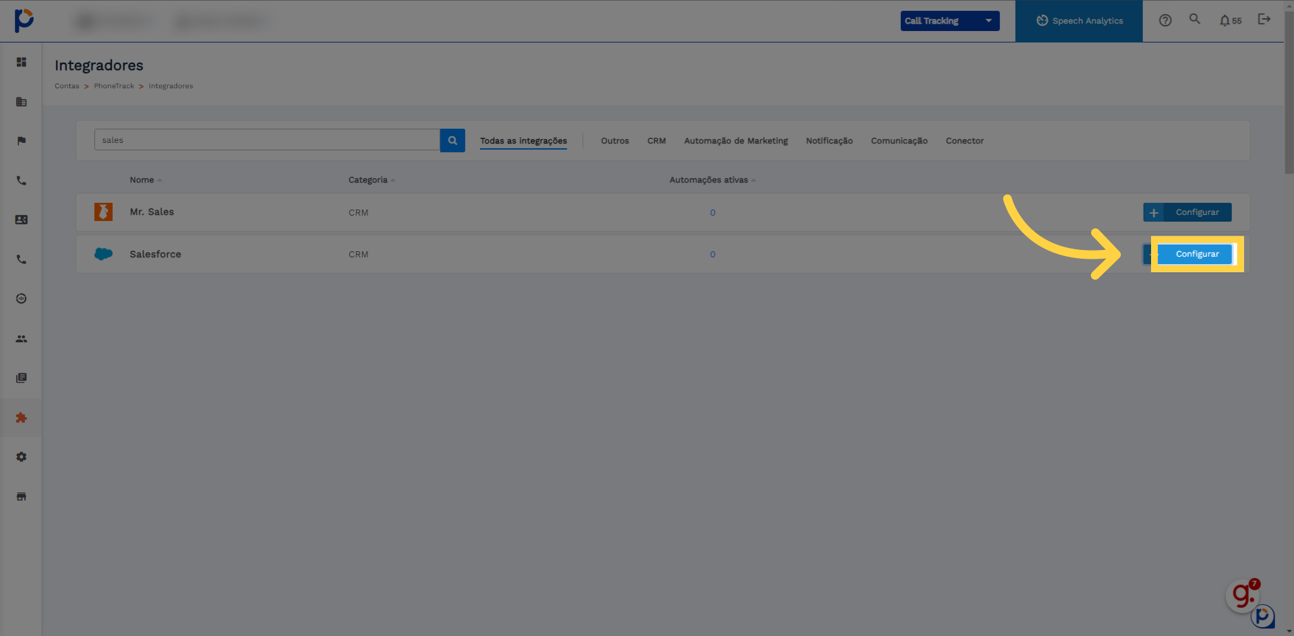1294x636 pixels.
Task: Click Salesforce active automations count 0
Action: pos(713,255)
